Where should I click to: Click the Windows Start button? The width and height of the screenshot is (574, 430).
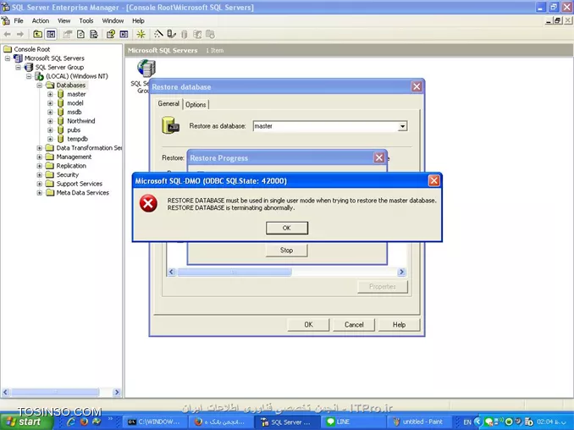(x=25, y=422)
